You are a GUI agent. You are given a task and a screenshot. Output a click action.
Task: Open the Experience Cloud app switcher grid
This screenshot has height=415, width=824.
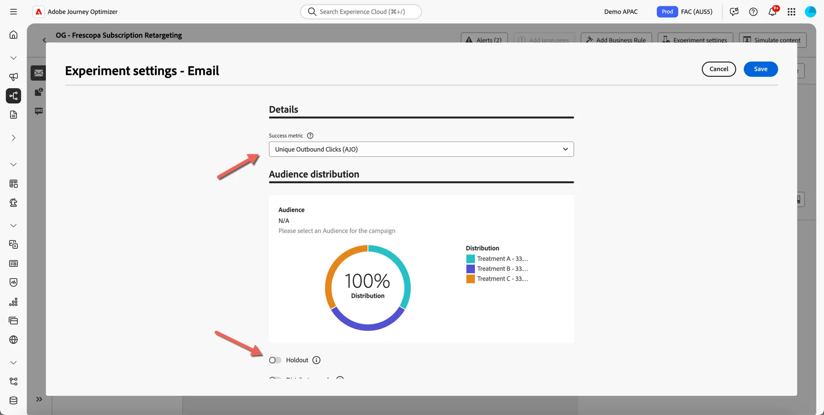(792, 12)
